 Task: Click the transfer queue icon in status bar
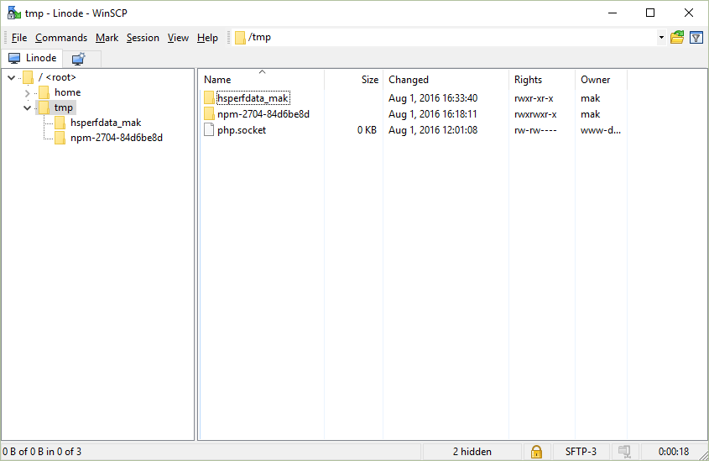[x=624, y=451]
